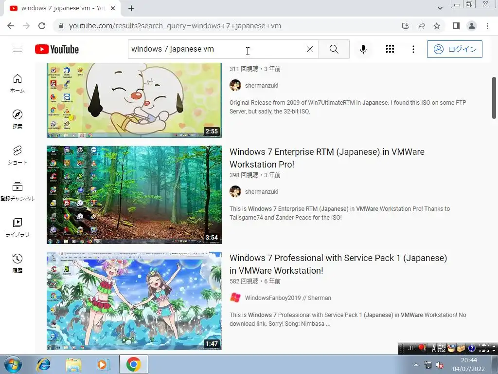Run the search with the magnifier button

tap(334, 49)
